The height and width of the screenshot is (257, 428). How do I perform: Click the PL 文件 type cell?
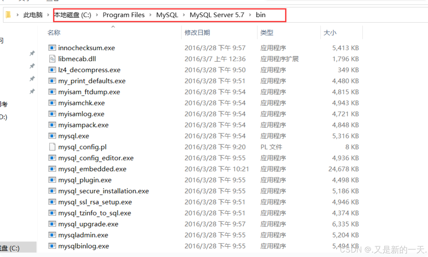[x=271, y=147]
